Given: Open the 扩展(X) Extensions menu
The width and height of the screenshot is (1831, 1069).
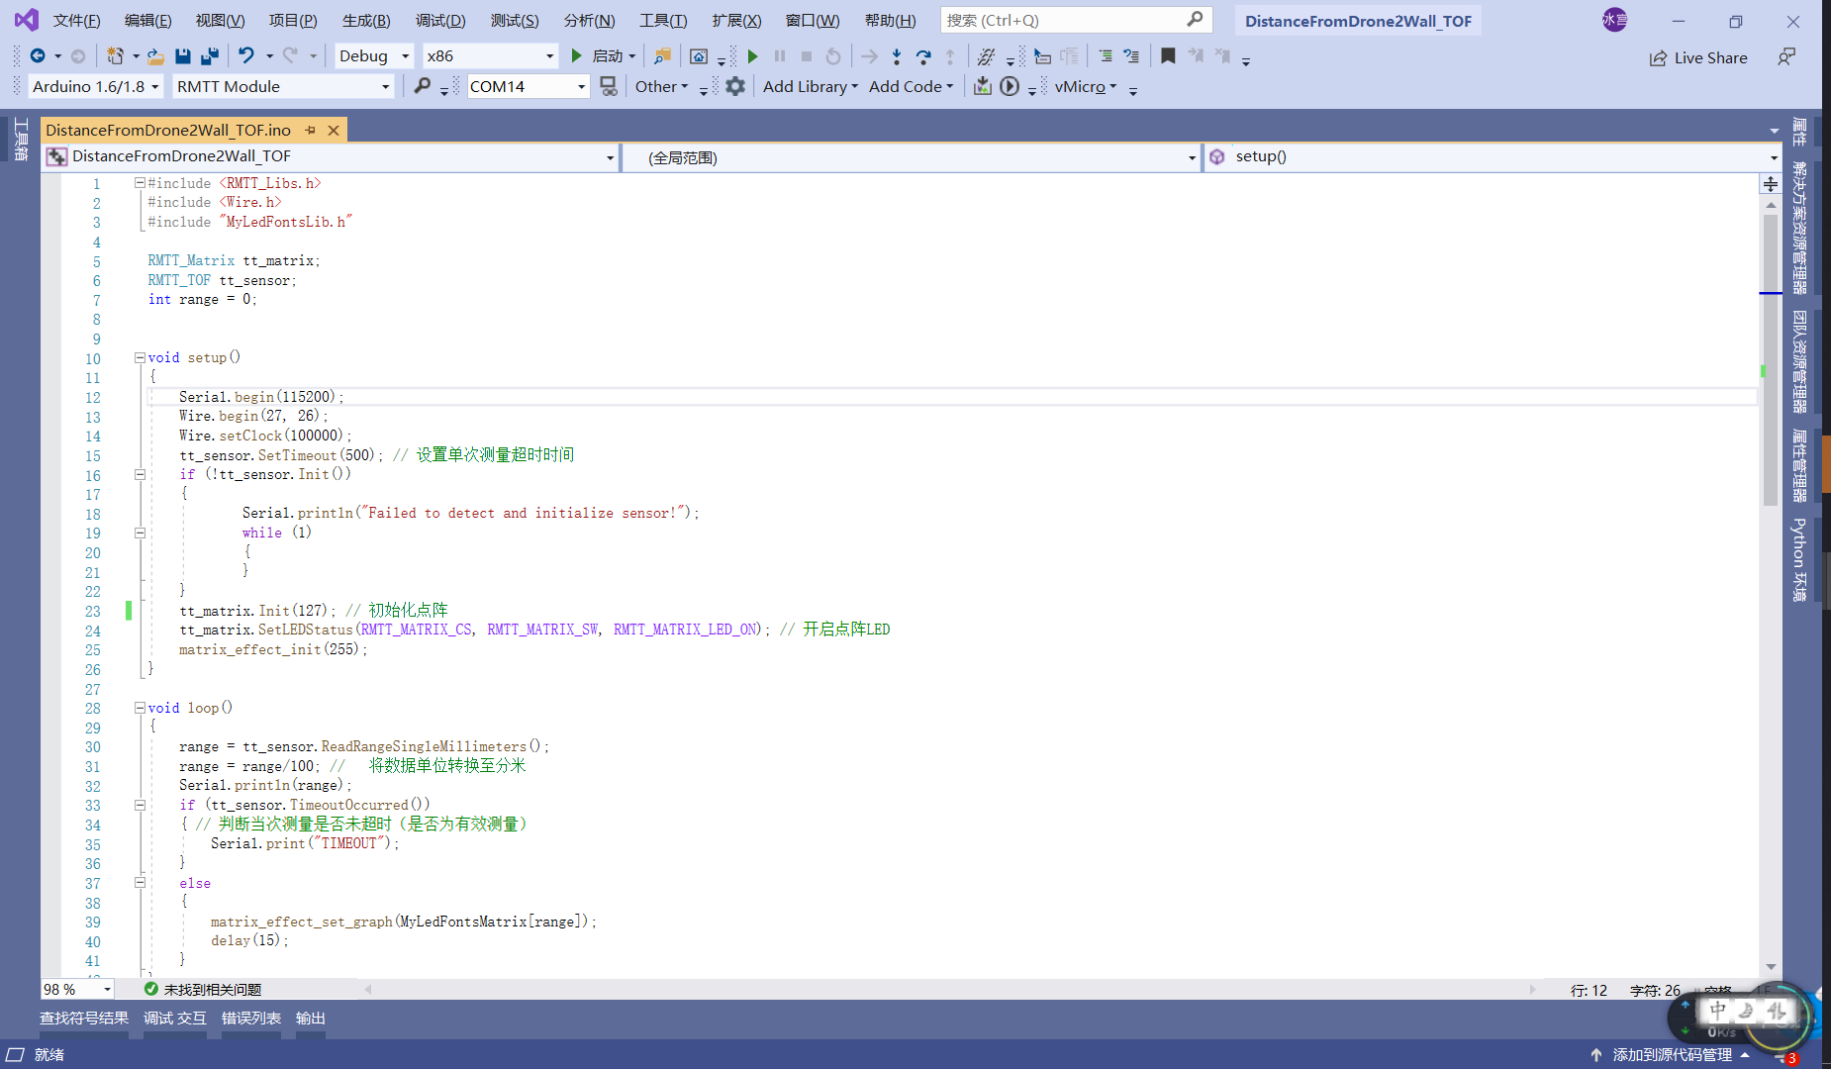Looking at the screenshot, I should tap(736, 20).
